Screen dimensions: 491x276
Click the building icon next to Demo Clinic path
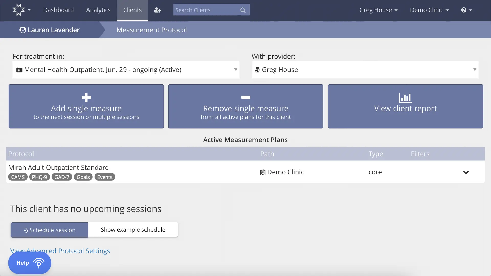tap(263, 172)
